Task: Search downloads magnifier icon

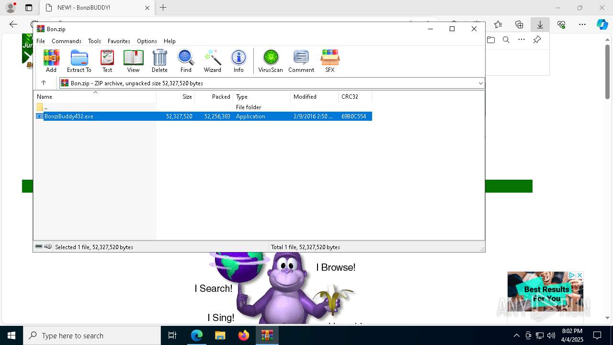Action: pos(506,40)
